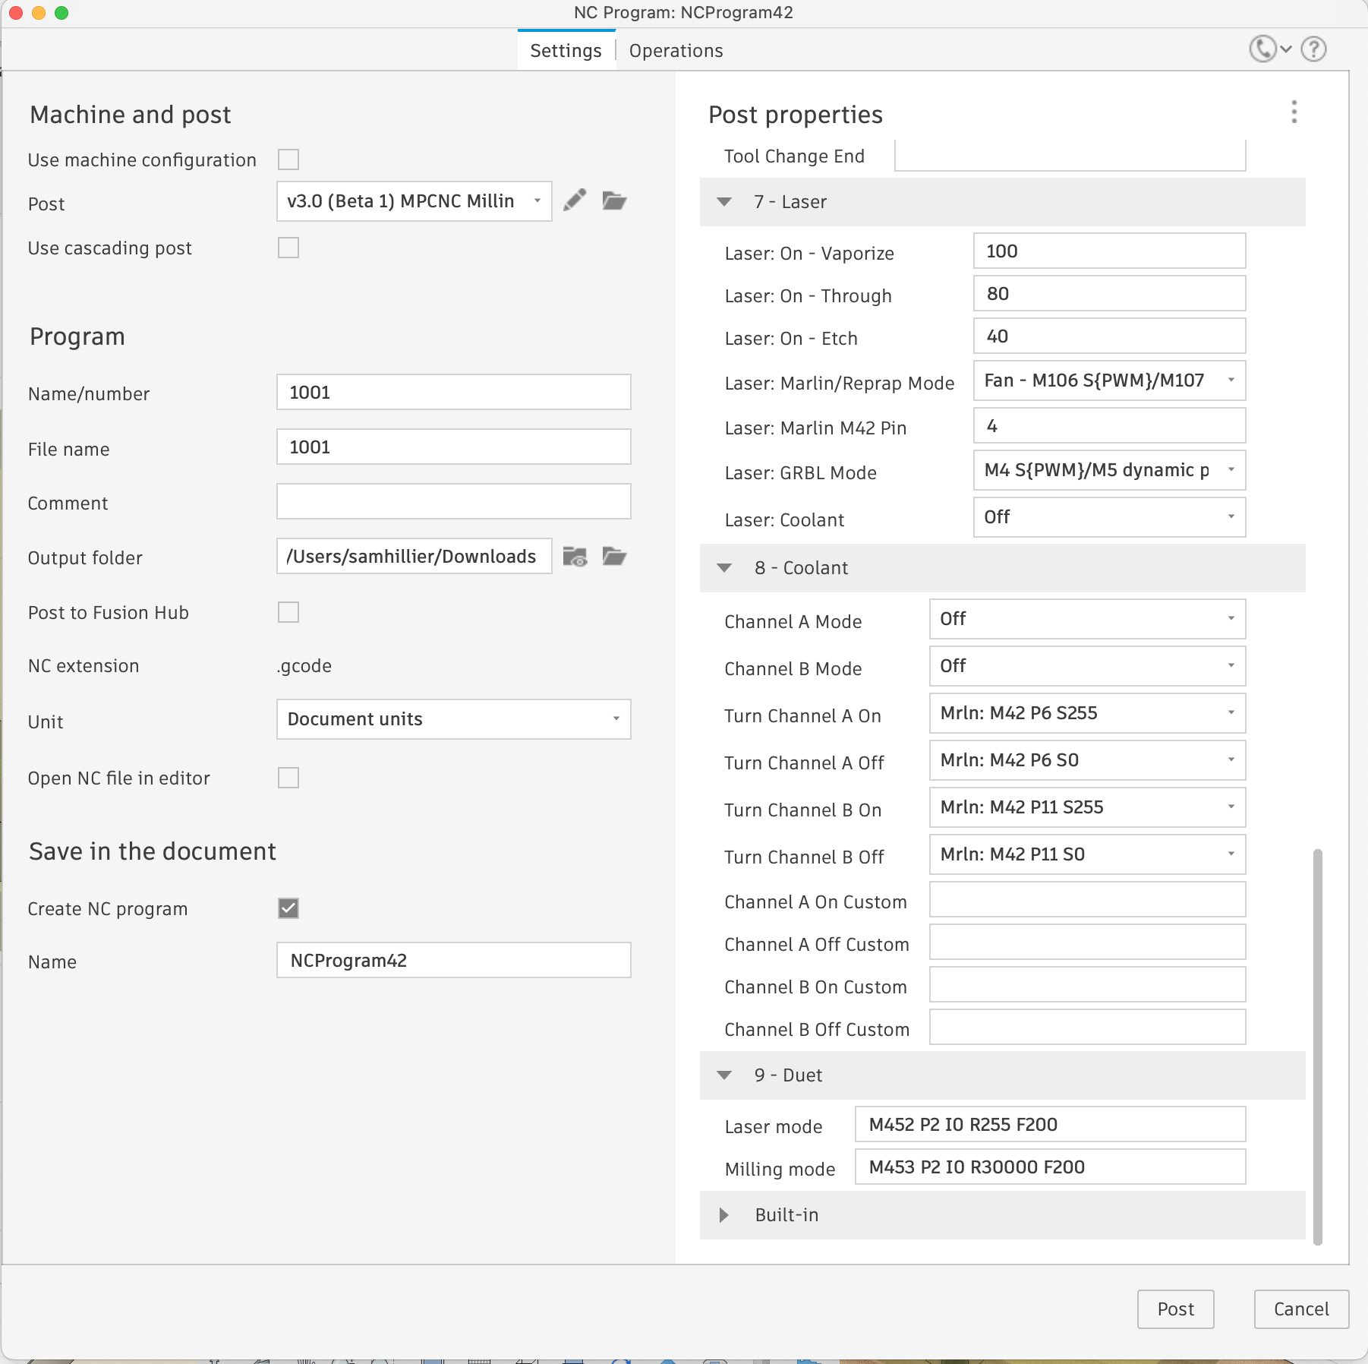
Task: Browse for output folder with folder icon
Action: [x=614, y=557]
